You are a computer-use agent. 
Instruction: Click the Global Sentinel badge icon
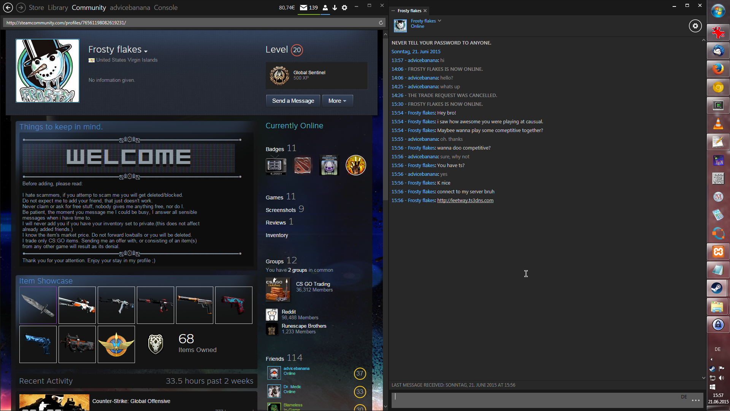(279, 75)
